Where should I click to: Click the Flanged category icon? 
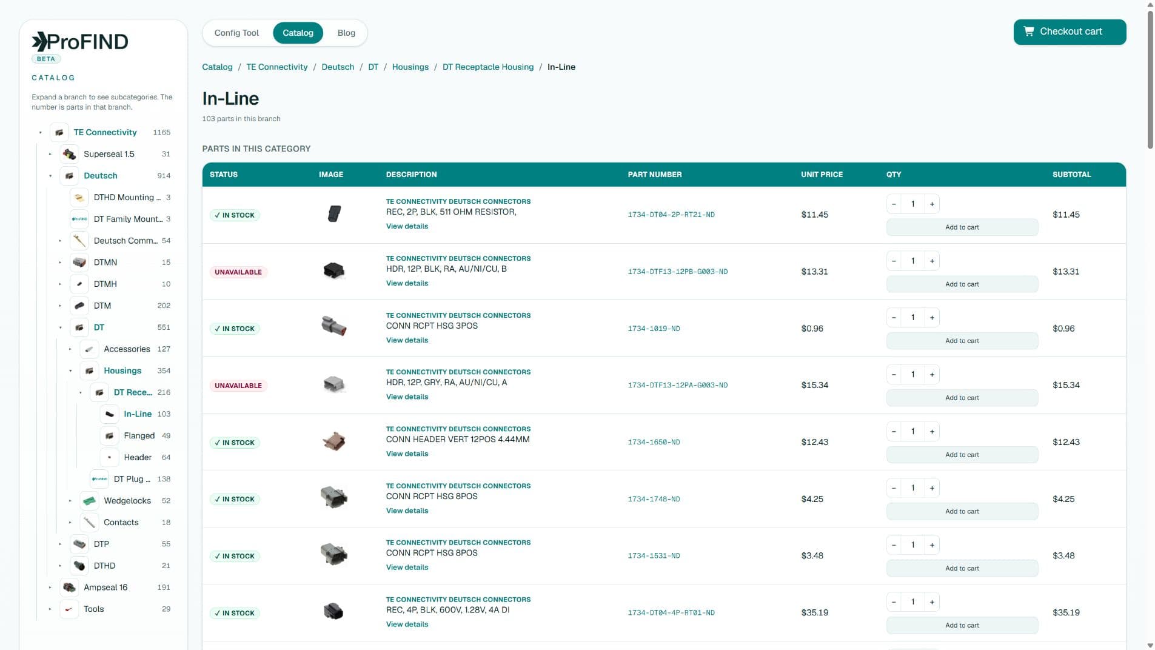coord(109,436)
